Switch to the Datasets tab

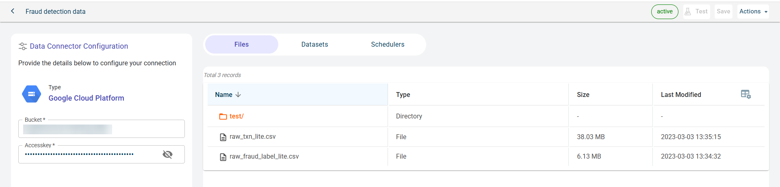314,45
